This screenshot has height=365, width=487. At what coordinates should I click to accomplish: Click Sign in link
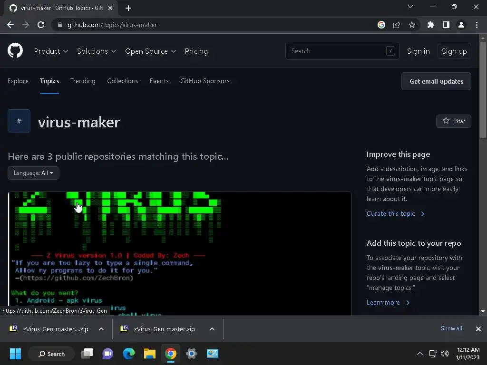click(419, 51)
